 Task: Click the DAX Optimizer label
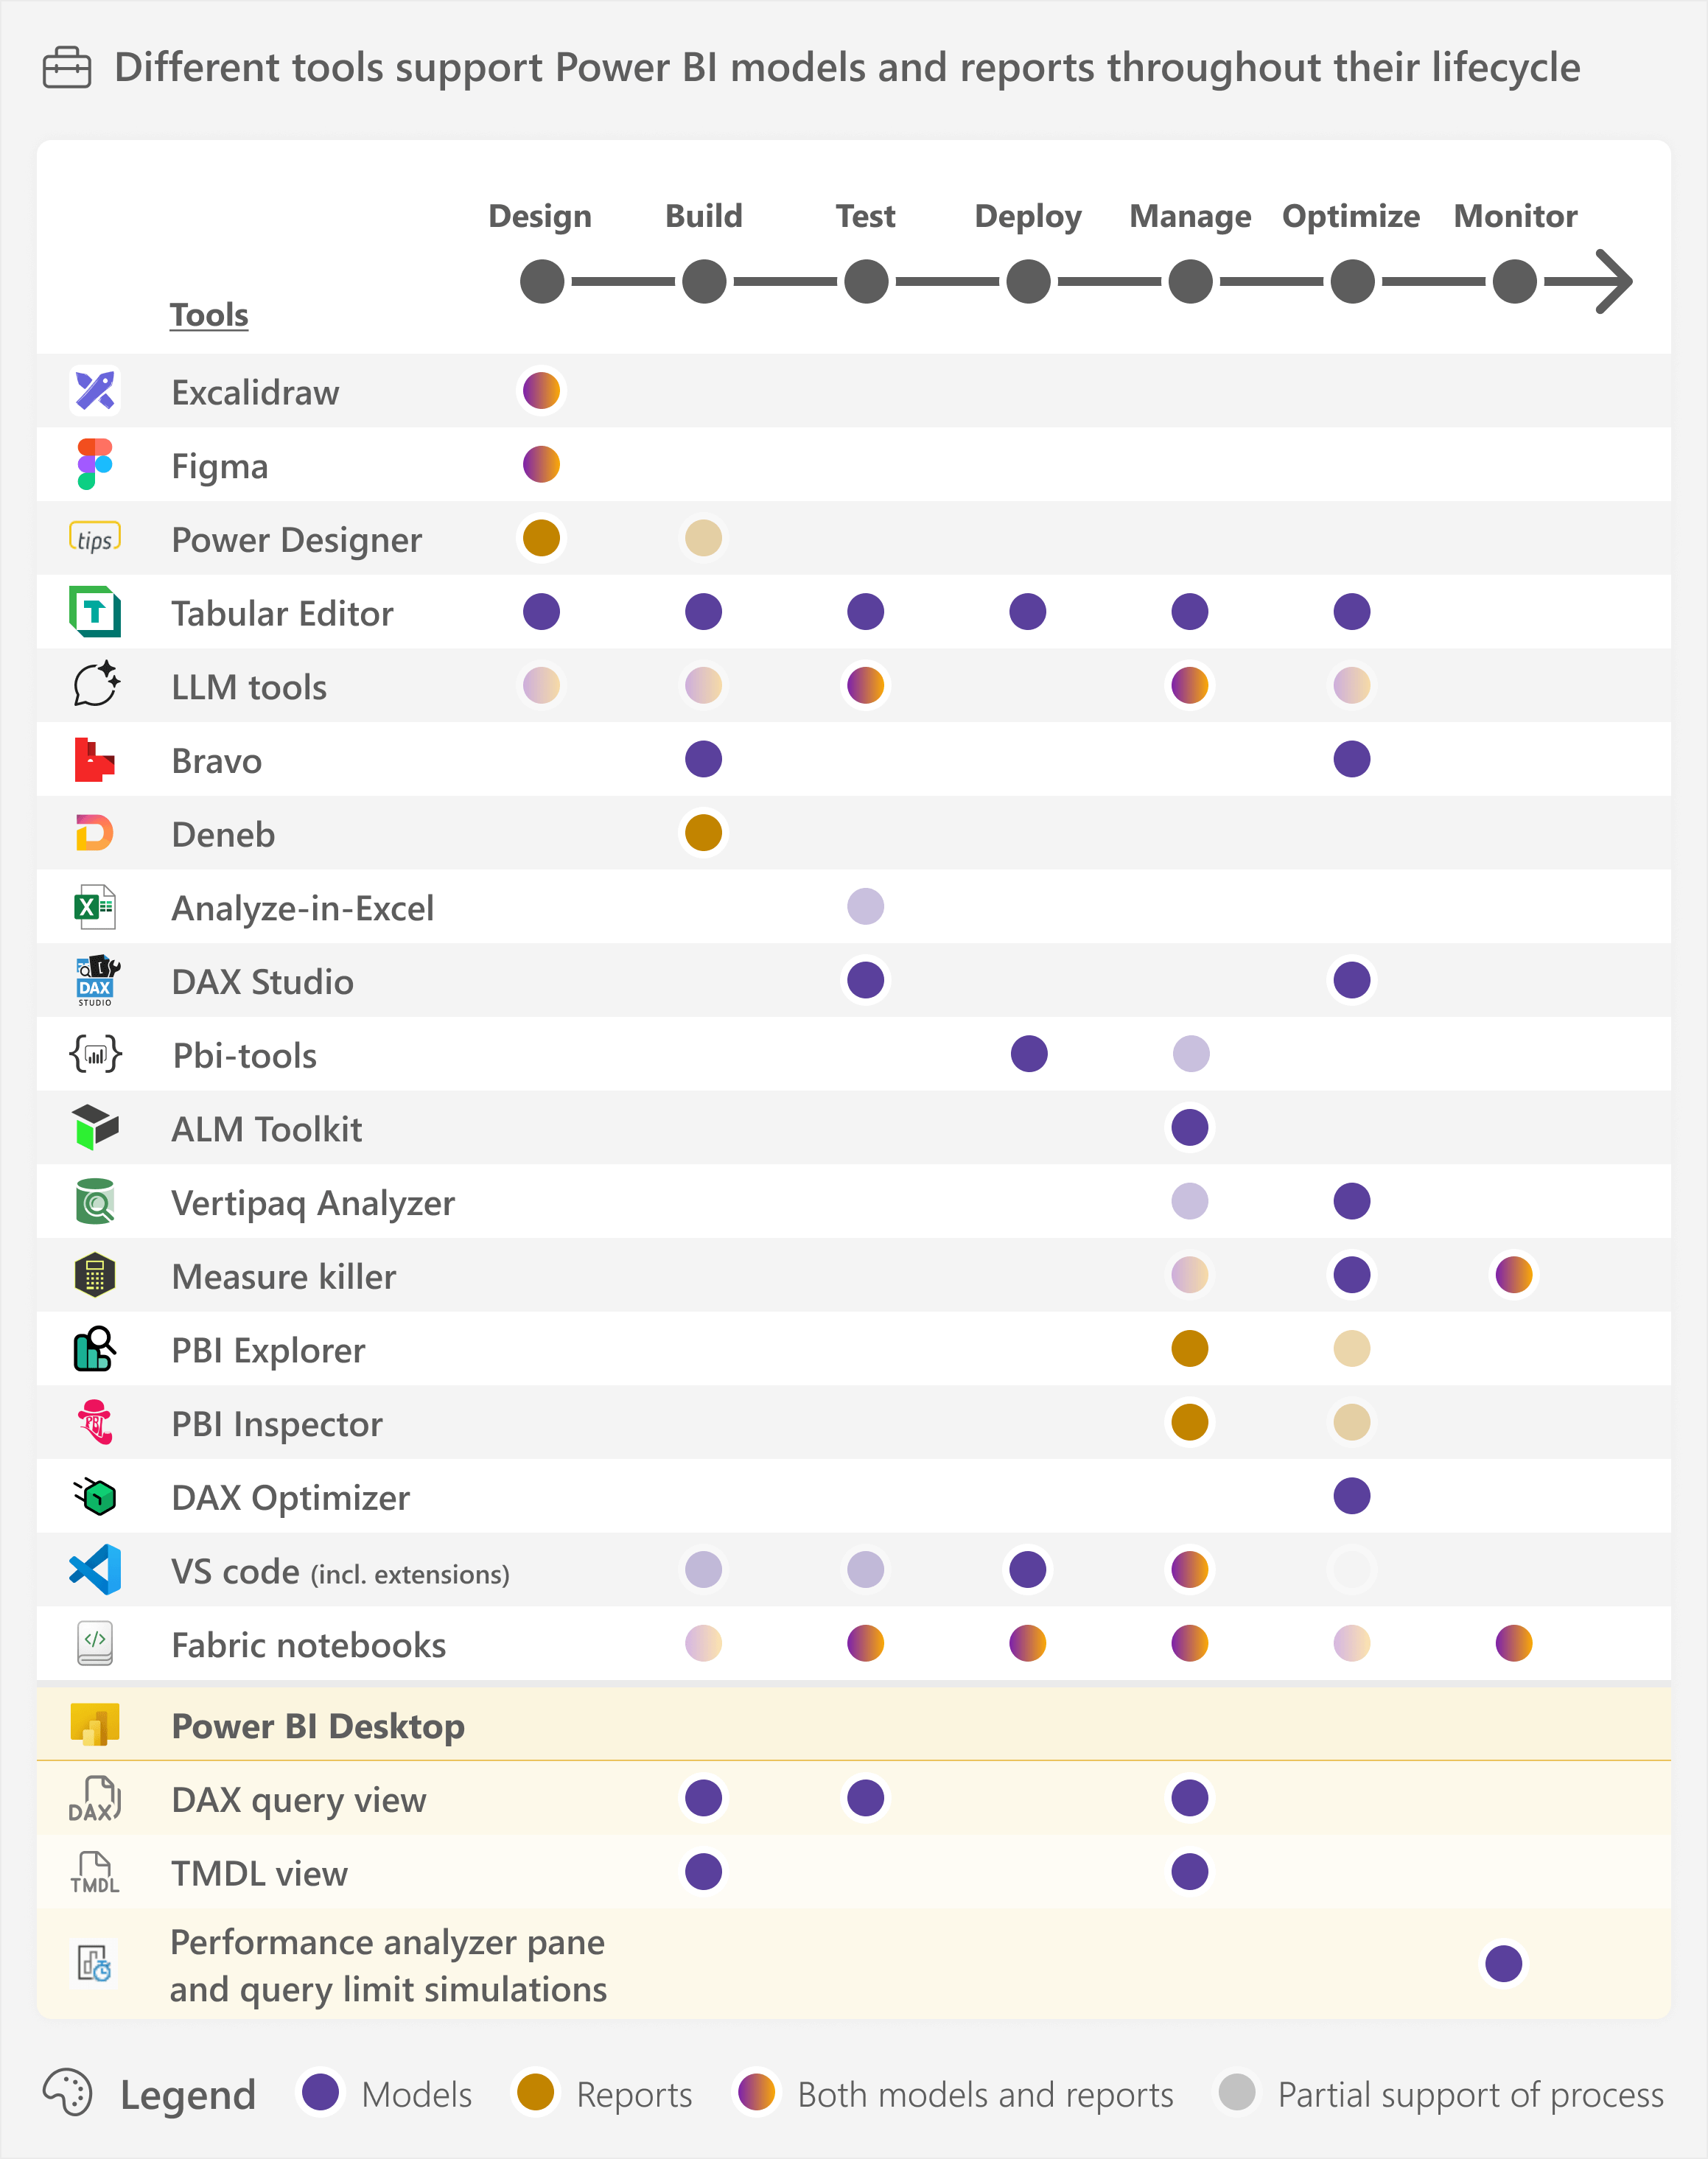[x=290, y=1497]
